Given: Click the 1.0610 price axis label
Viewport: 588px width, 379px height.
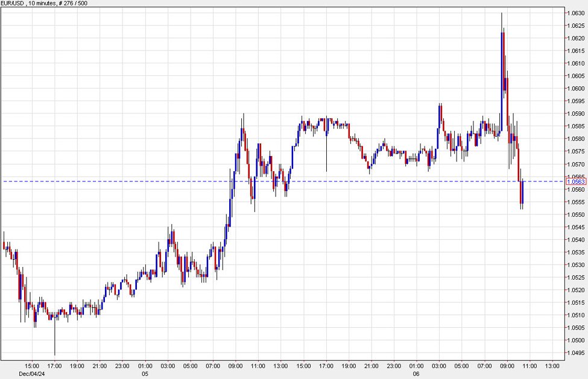Looking at the screenshot, I should coord(575,63).
